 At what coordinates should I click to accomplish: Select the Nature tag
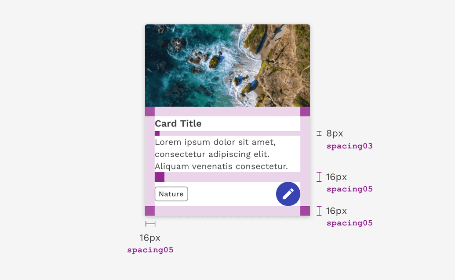tap(171, 194)
